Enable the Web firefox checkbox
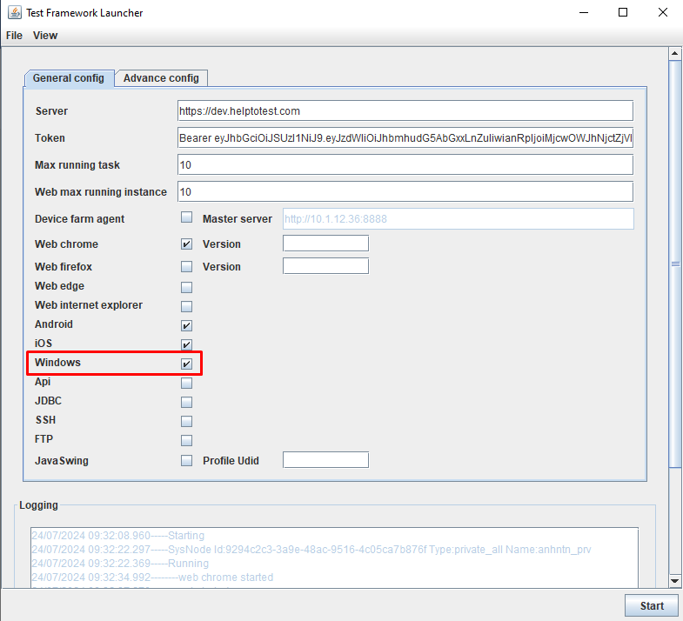The image size is (683, 621). tap(186, 266)
